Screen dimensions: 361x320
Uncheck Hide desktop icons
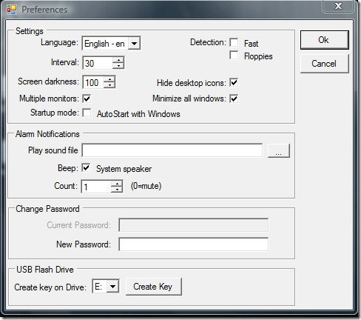pos(234,82)
